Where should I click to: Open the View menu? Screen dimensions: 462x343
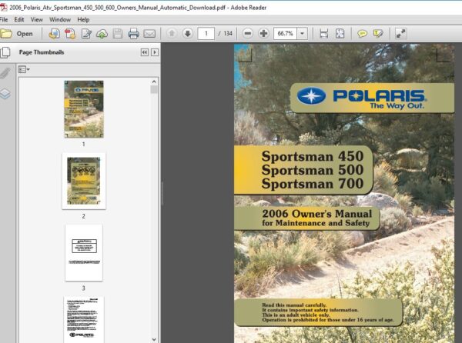[36, 20]
